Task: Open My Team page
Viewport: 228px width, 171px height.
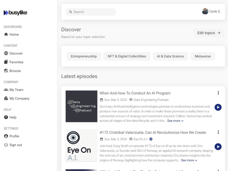Action: pos(14,90)
